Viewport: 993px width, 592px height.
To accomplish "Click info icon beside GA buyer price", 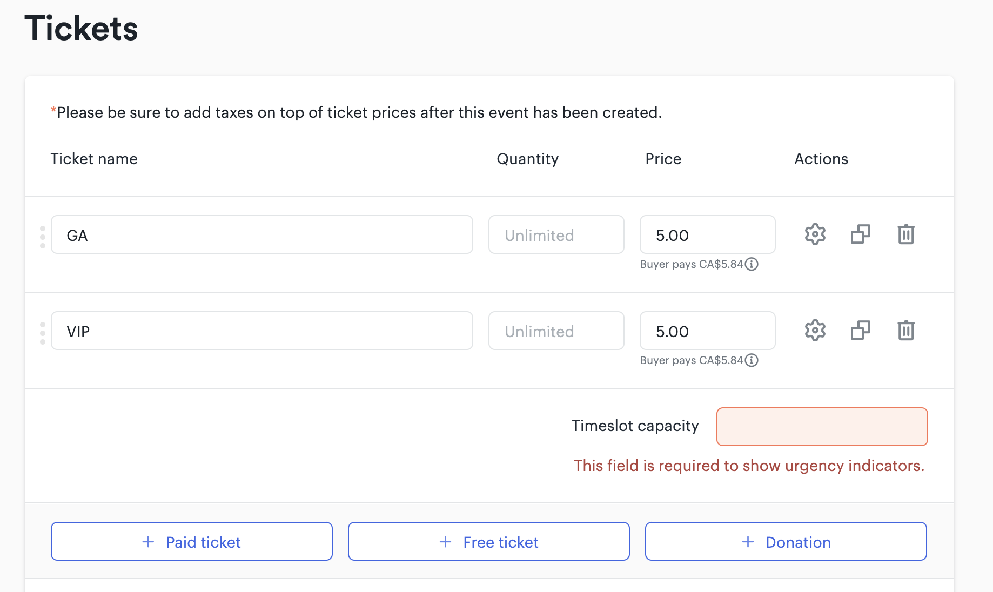I will pyautogui.click(x=752, y=264).
